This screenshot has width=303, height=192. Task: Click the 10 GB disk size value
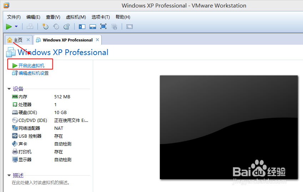pos(60,113)
